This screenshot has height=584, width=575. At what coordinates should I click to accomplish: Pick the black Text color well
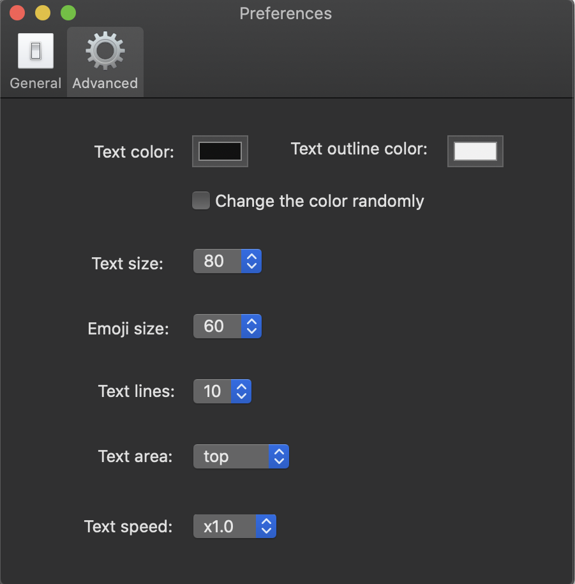pos(220,151)
